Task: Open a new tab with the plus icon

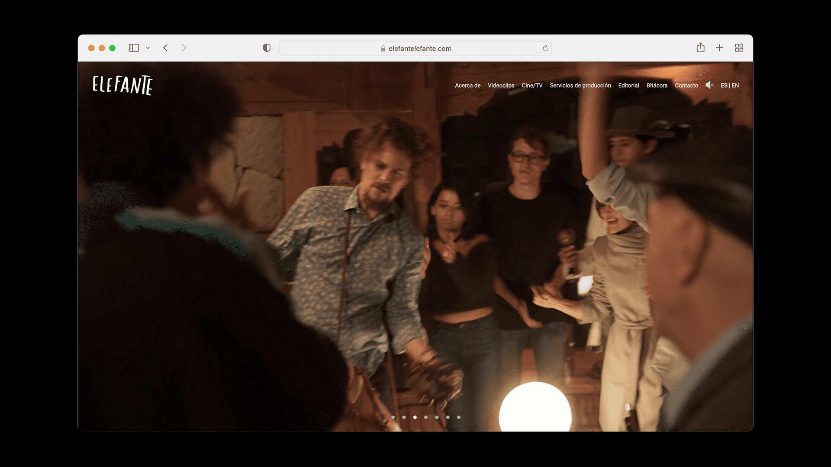Action: click(719, 48)
